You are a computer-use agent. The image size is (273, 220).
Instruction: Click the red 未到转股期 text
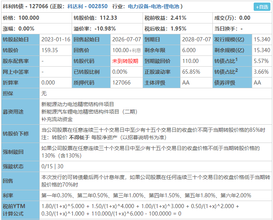click(x=125, y=61)
